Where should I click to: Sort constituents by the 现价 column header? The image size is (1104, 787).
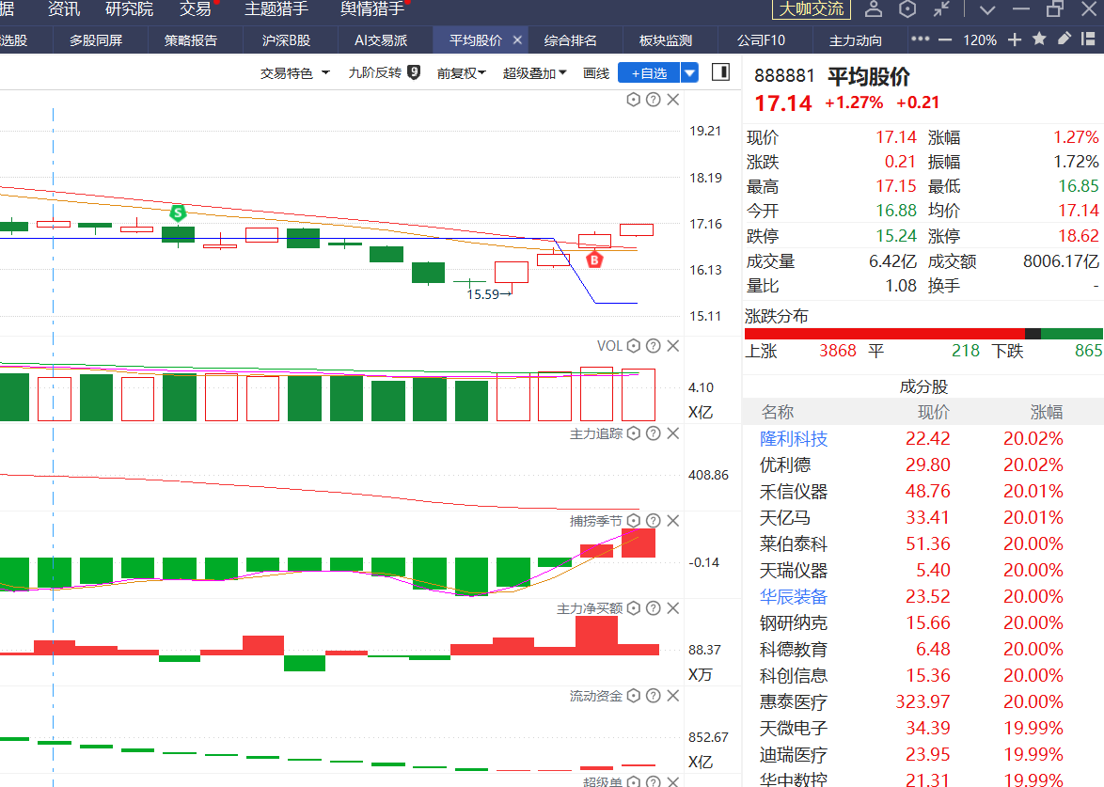pos(934,412)
